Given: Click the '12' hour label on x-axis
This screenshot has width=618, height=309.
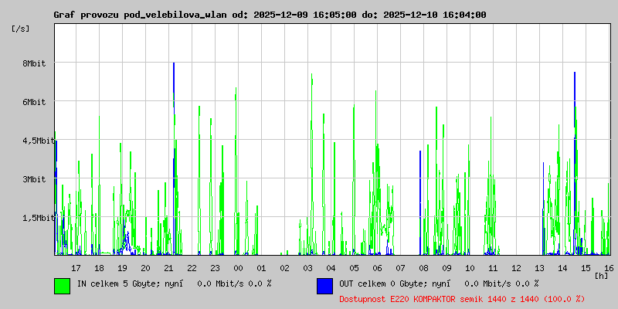Looking at the screenshot, I should [x=516, y=268].
